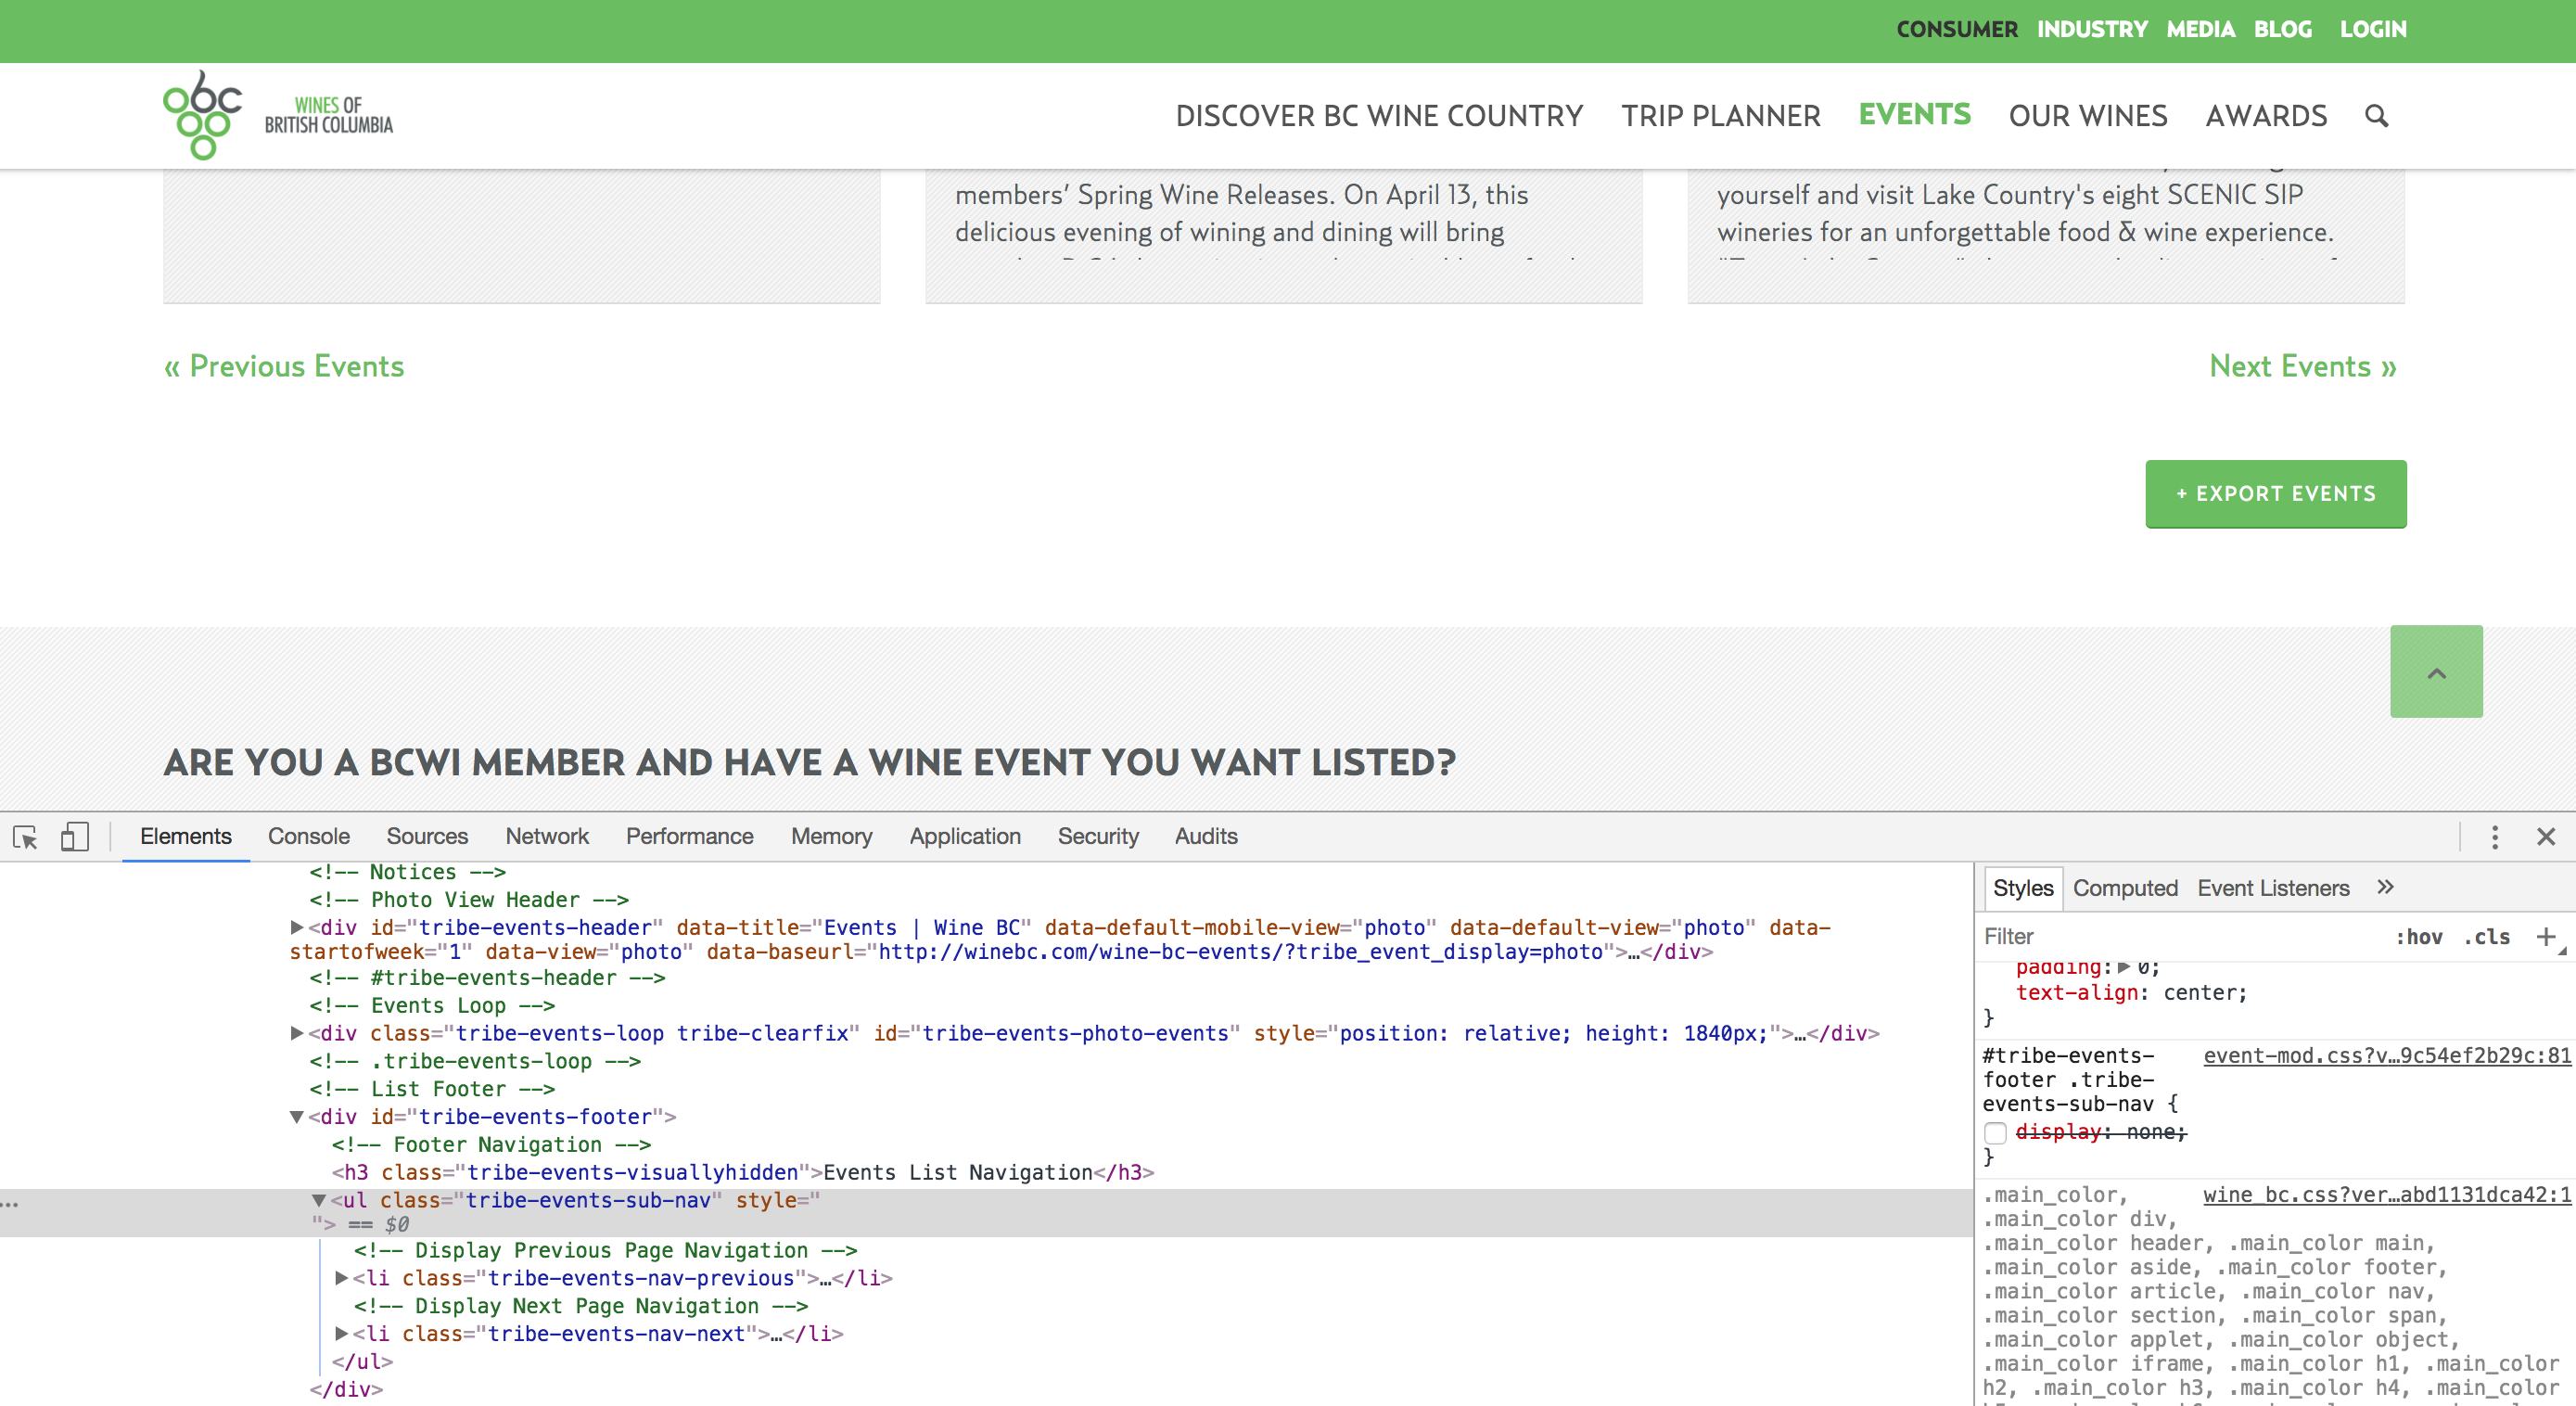Open the Next Events link

(2302, 366)
